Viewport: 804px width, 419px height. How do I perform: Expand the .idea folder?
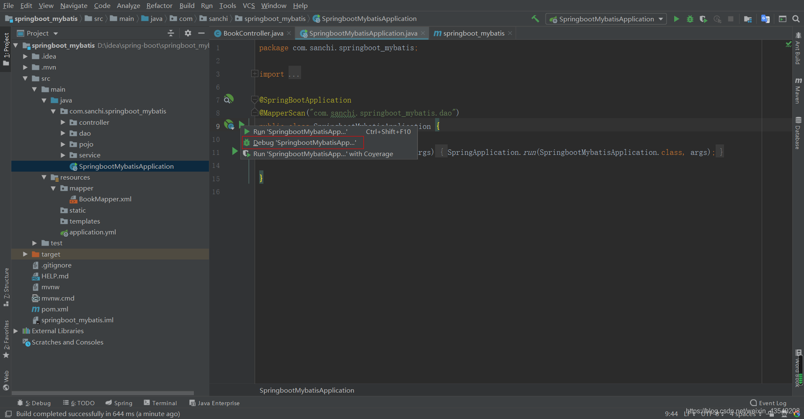25,57
